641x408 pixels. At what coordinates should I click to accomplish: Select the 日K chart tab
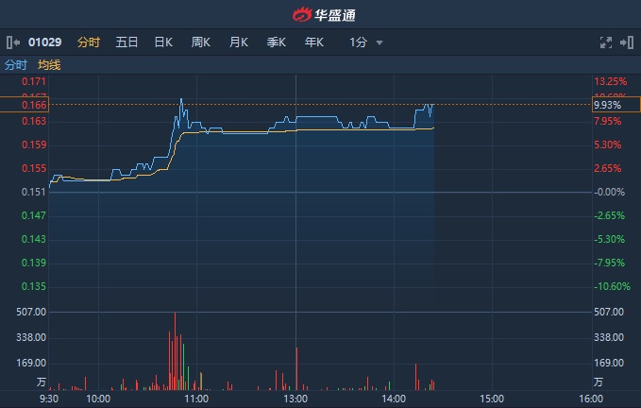[163, 42]
